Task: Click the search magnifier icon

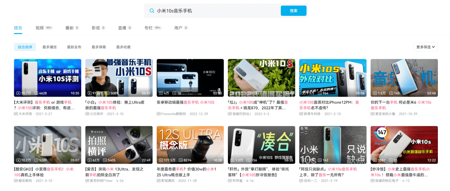Action: 152,11
